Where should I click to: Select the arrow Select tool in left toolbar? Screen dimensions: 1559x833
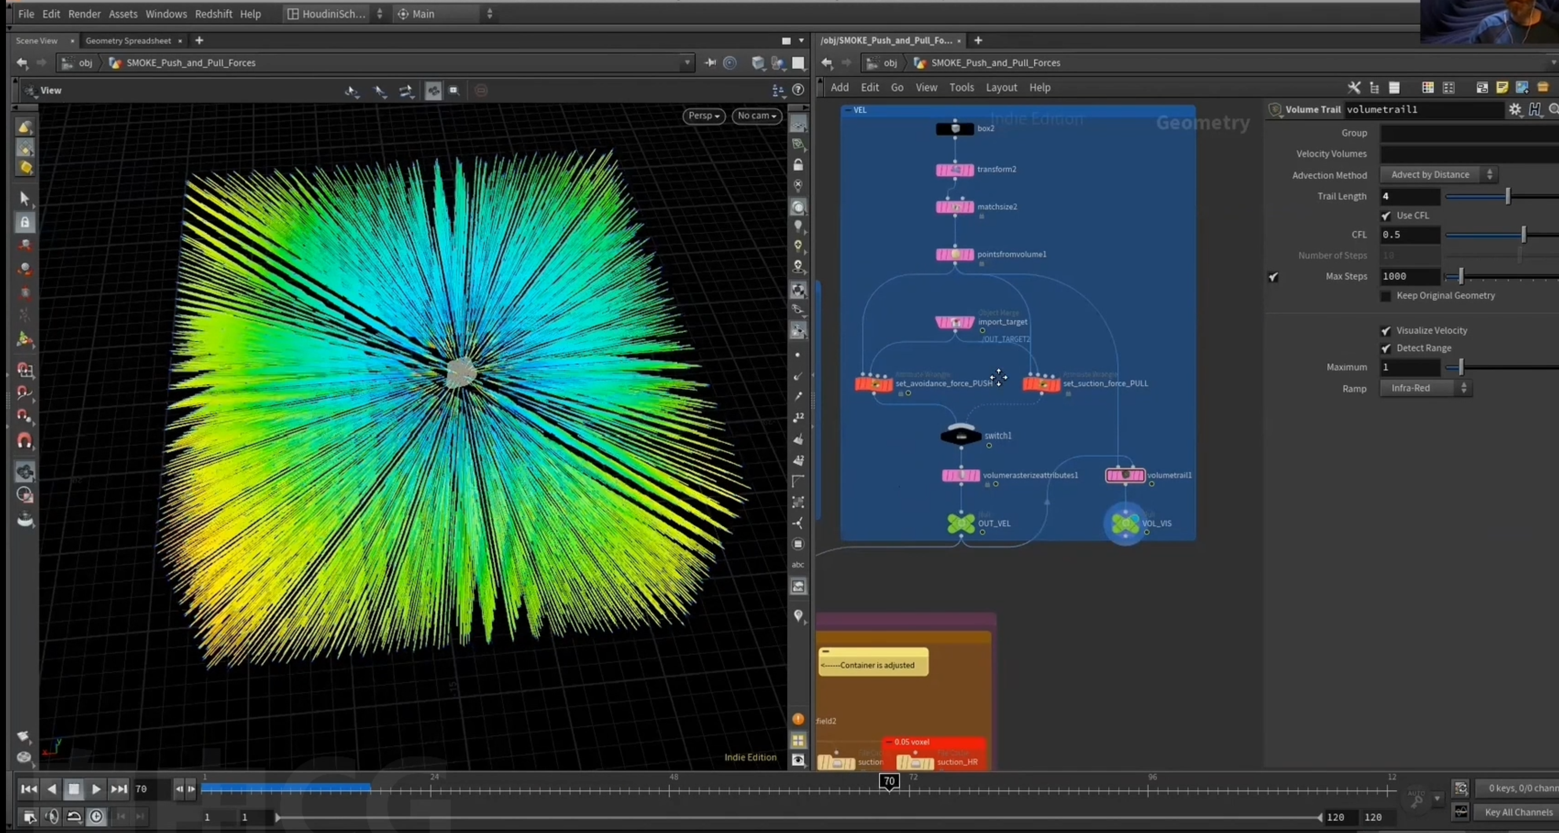click(25, 199)
